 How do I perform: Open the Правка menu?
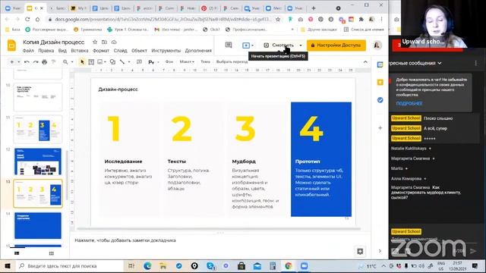click(x=46, y=51)
